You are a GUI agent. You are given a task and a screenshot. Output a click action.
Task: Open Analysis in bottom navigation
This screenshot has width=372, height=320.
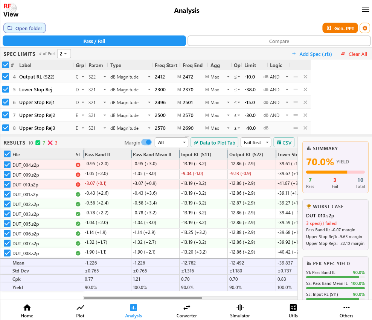(133, 311)
